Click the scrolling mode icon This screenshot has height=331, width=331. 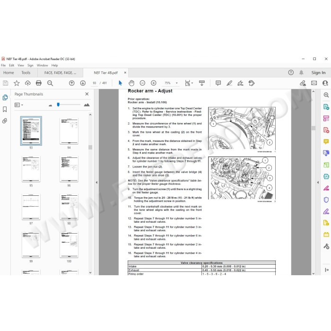[x=202, y=83]
